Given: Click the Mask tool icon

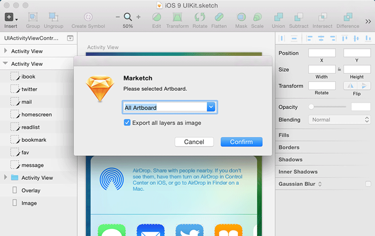Looking at the screenshot, I should click(241, 17).
